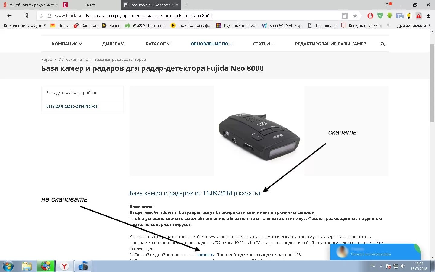Open the Куда пойти с ребё bookmark
The height and width of the screenshot is (272, 435).
click(237, 25)
